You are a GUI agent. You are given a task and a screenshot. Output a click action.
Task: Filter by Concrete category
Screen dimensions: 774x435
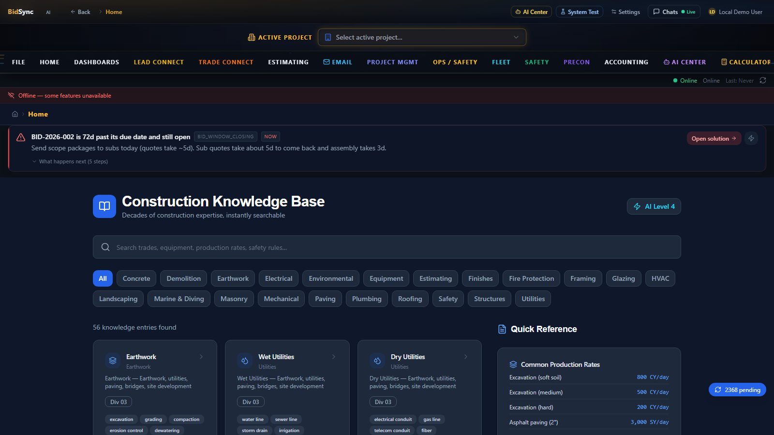pos(136,278)
